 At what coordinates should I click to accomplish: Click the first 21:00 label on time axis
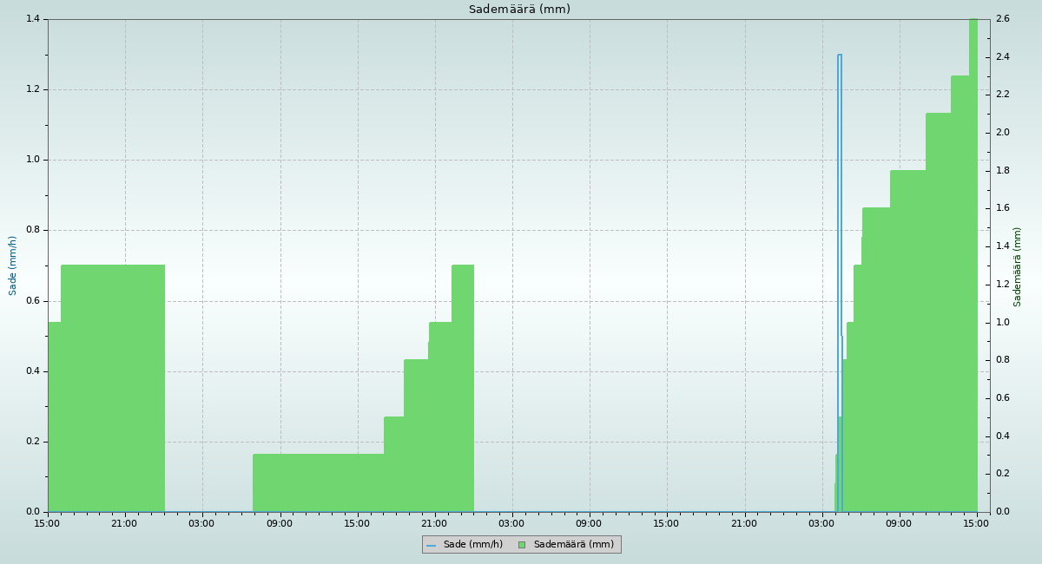(124, 523)
